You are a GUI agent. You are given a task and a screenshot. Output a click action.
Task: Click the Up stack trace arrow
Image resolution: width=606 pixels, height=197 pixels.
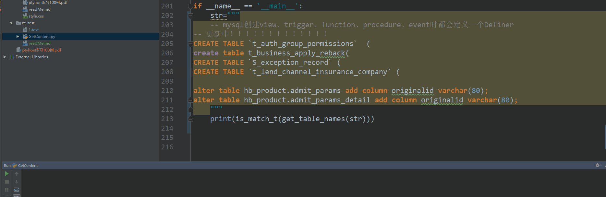[17, 174]
